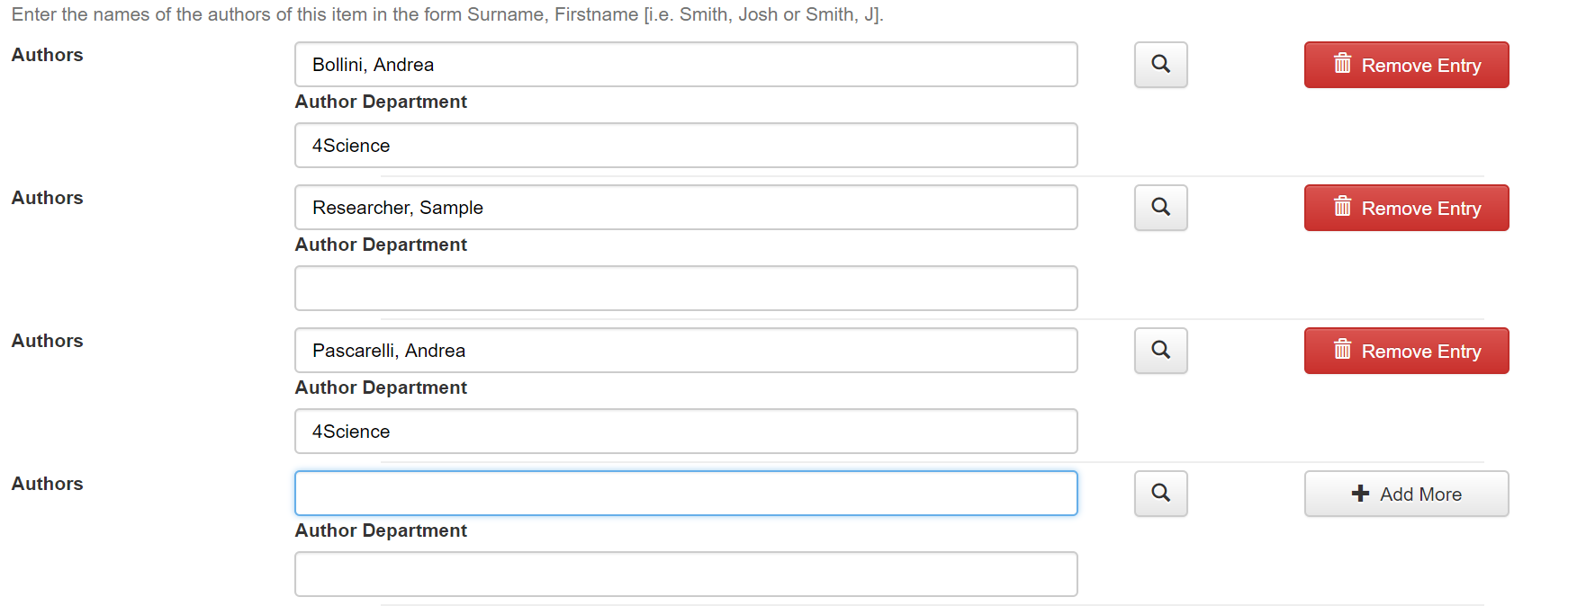
Task: Click the empty fourth Authors name field
Action: click(x=686, y=494)
